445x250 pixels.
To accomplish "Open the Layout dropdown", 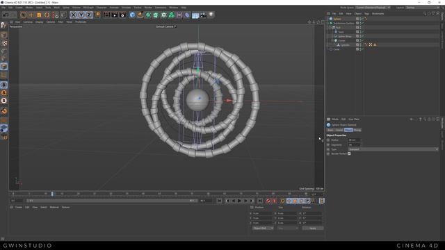I will click(423, 8).
